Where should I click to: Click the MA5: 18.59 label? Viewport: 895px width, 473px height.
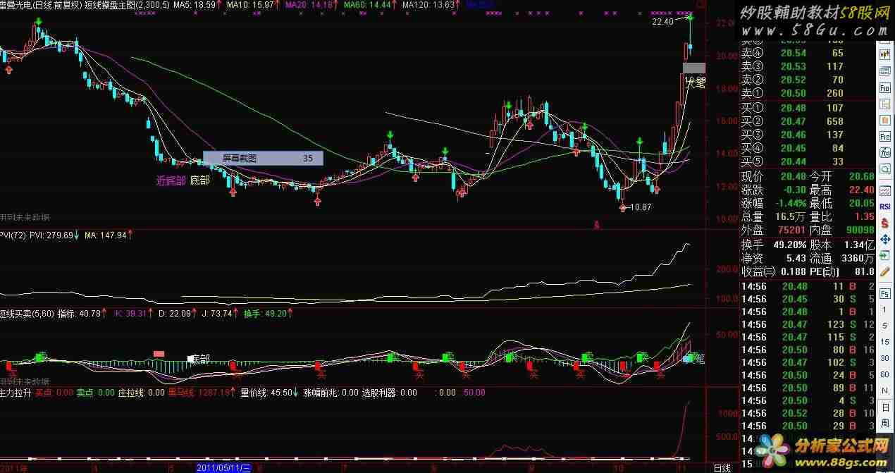[195, 5]
